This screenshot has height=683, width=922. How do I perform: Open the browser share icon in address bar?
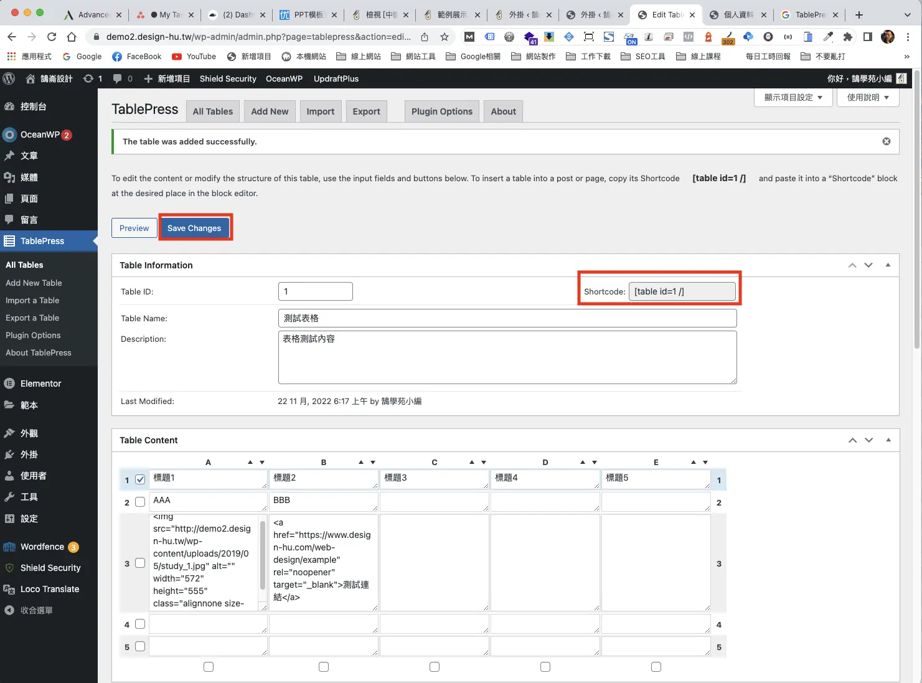[425, 37]
